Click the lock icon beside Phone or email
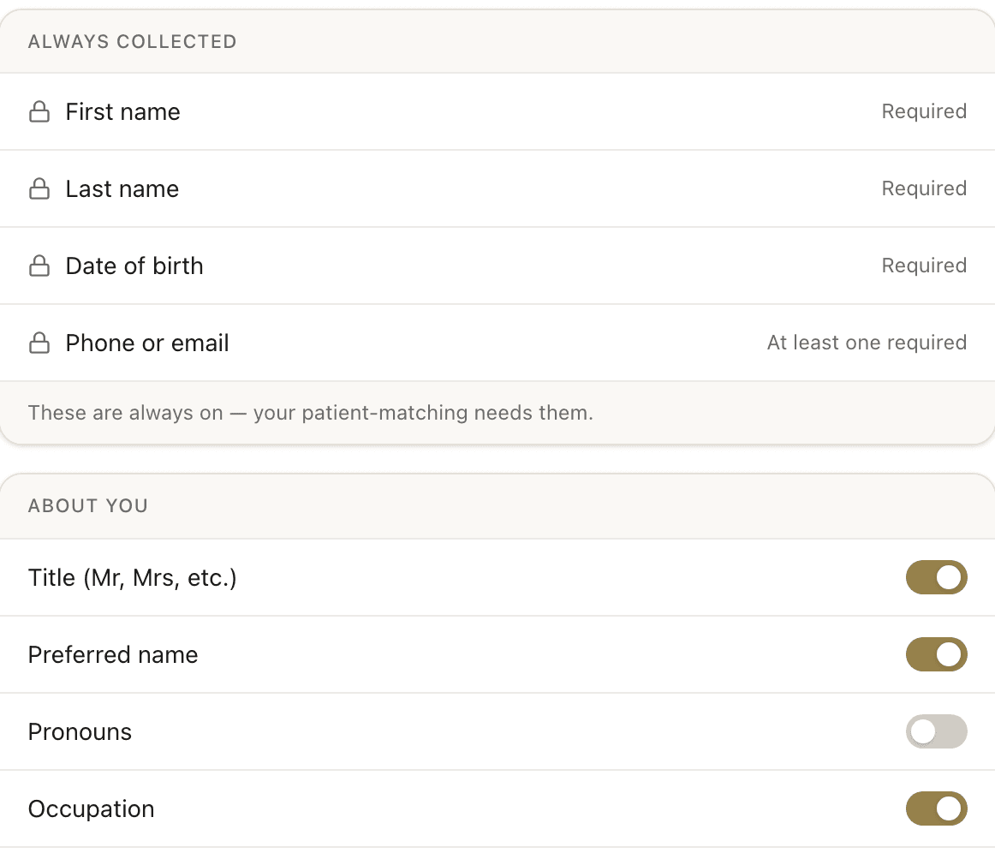This screenshot has width=995, height=853. [39, 343]
